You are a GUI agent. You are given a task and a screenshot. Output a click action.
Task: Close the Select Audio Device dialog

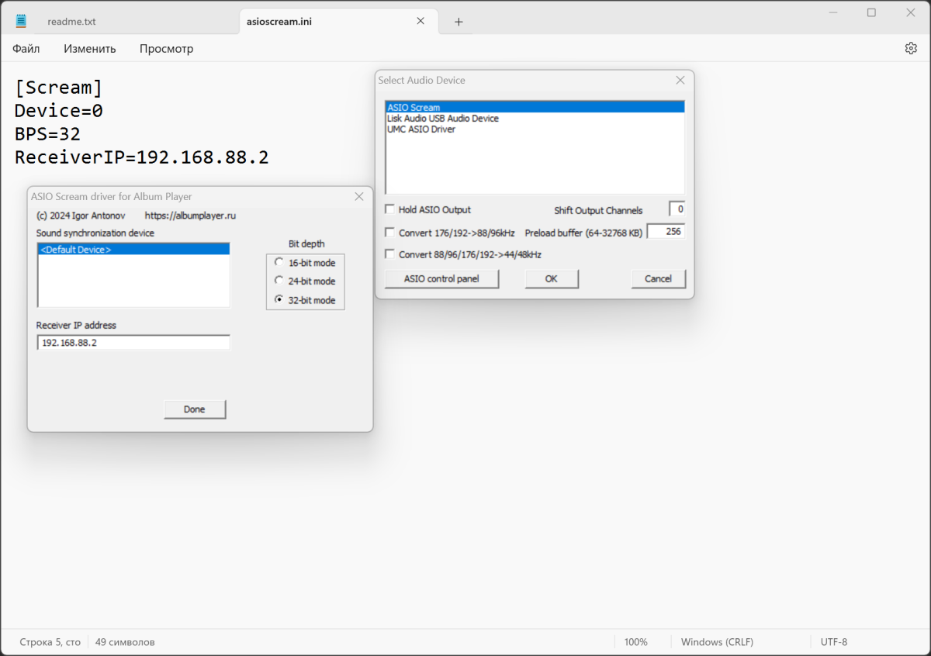click(680, 80)
